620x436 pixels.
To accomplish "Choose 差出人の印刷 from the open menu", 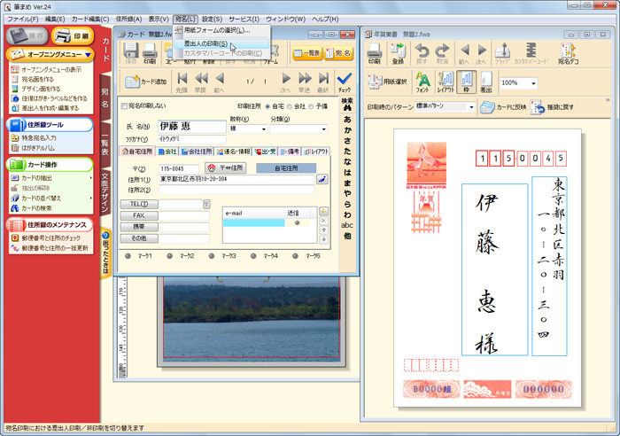I will [x=205, y=43].
